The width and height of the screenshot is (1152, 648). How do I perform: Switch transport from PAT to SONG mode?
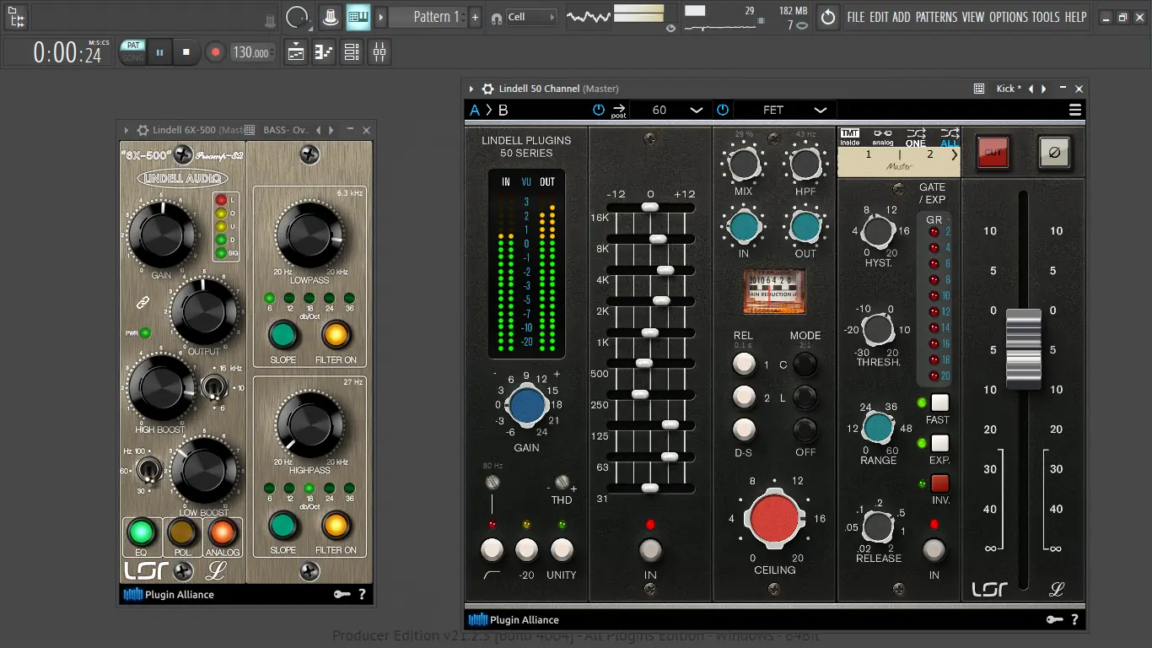[x=132, y=51]
